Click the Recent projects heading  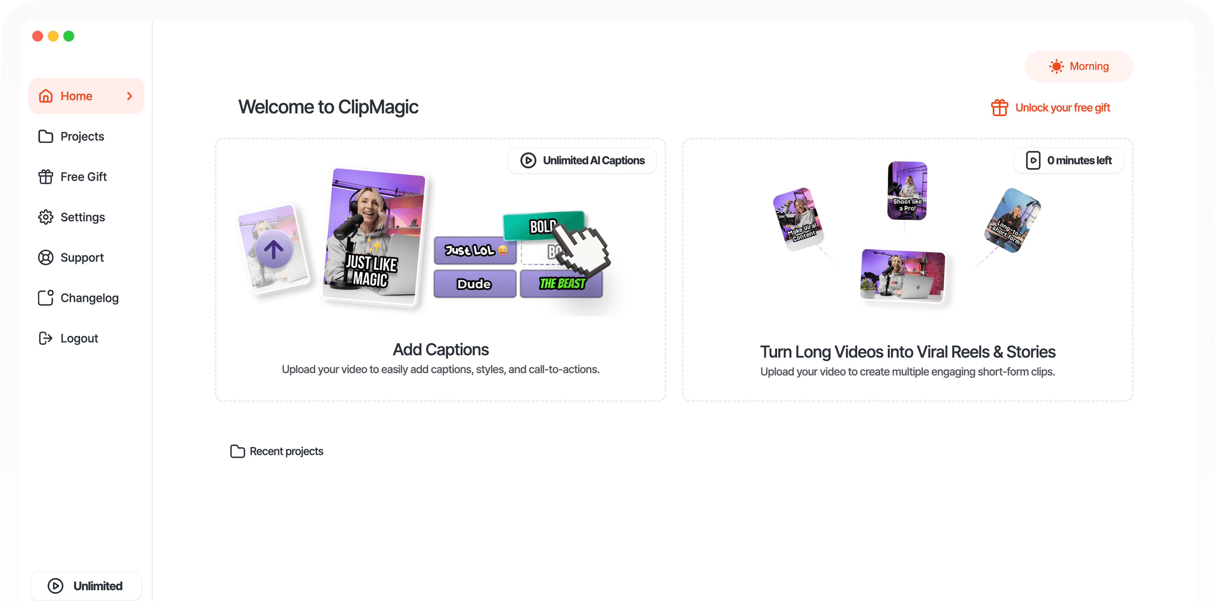point(286,451)
